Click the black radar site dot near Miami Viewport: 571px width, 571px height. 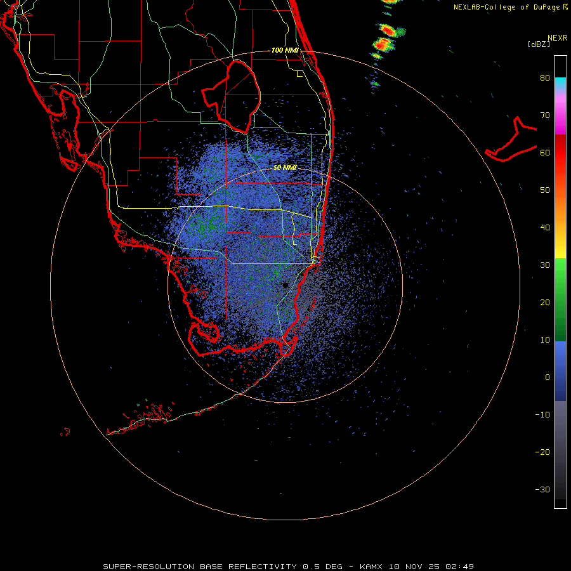(285, 285)
